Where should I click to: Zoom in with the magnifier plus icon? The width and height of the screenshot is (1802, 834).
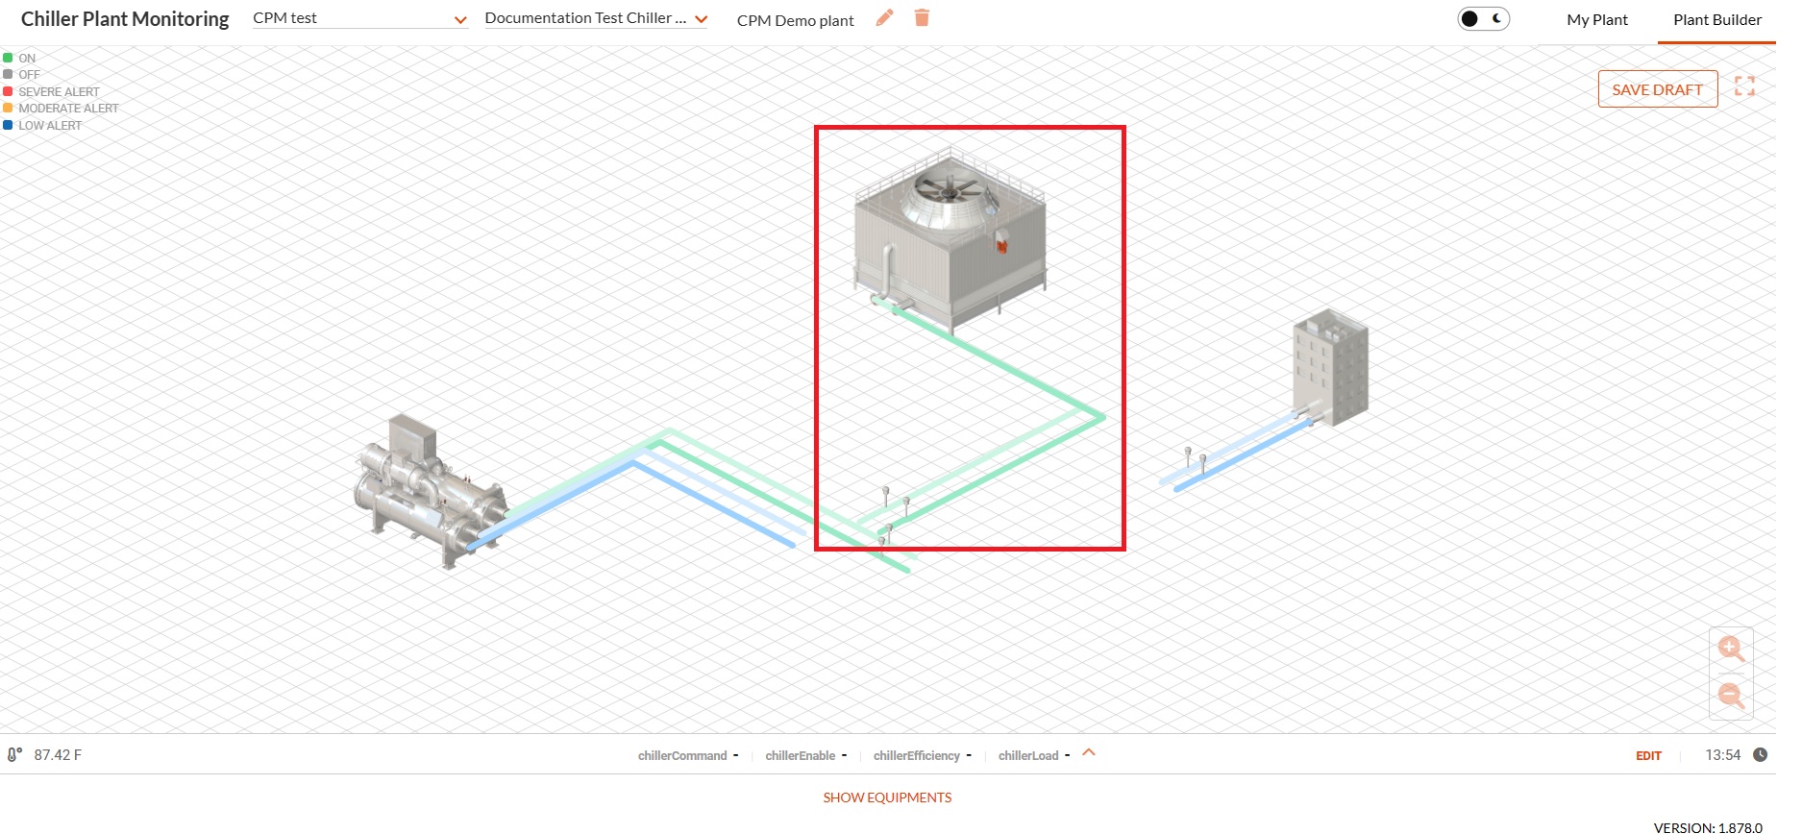(1731, 649)
